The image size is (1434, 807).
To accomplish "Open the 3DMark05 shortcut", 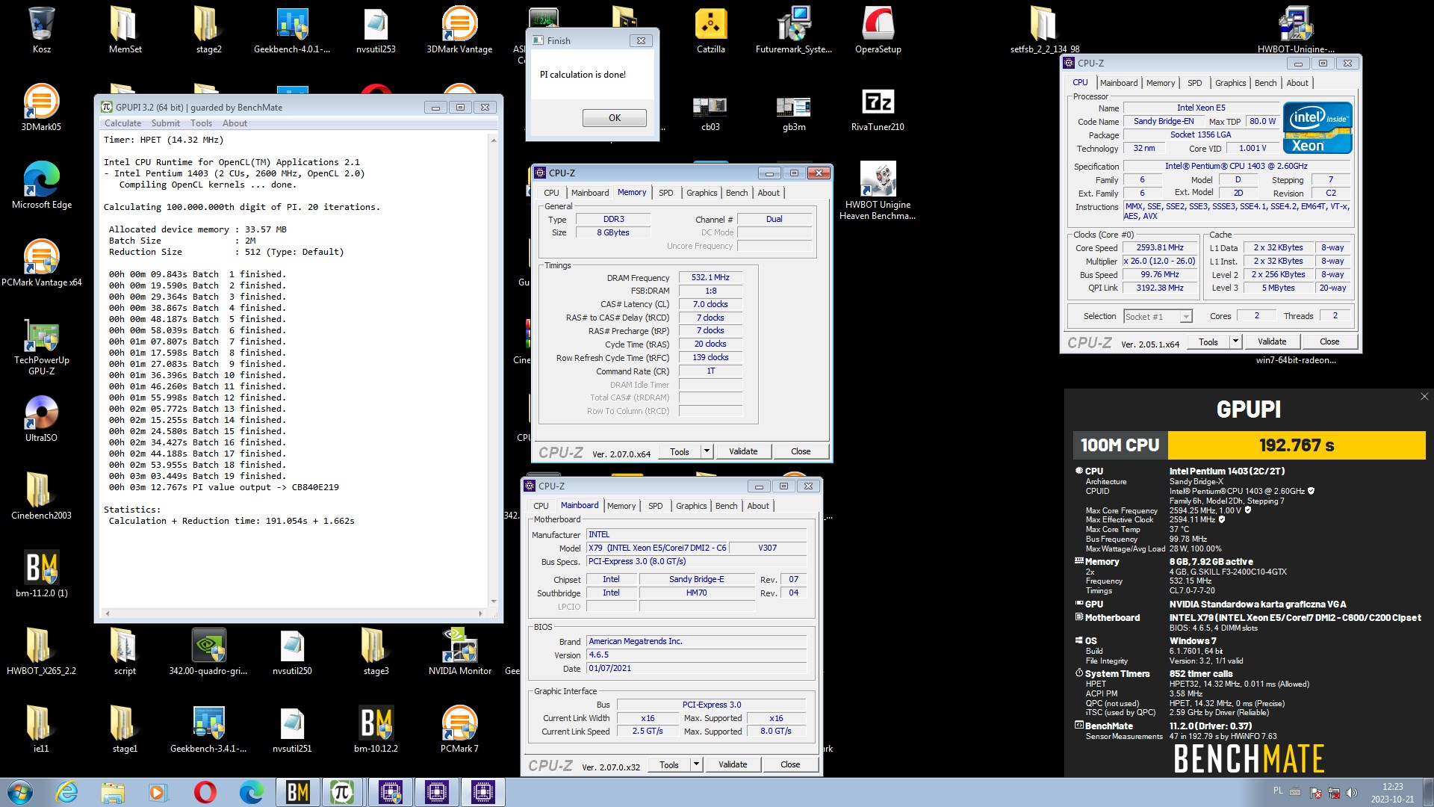I will 41,108.
